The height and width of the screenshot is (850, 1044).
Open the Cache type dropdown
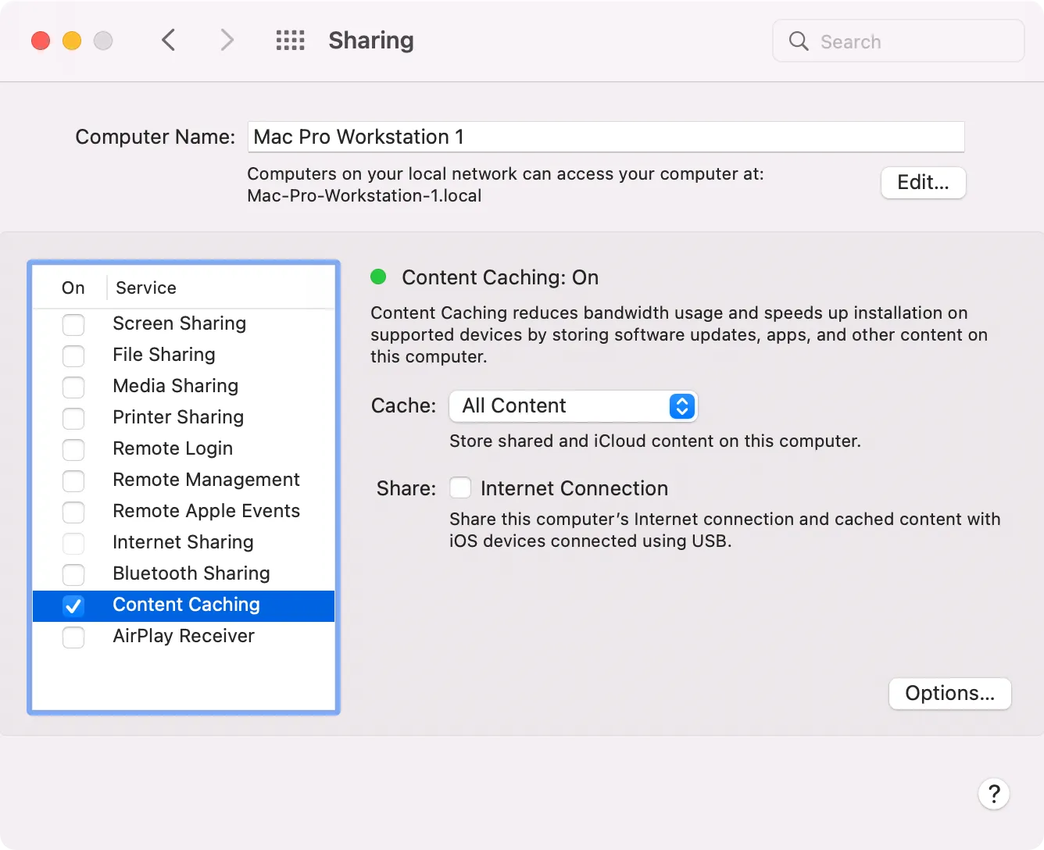click(573, 405)
